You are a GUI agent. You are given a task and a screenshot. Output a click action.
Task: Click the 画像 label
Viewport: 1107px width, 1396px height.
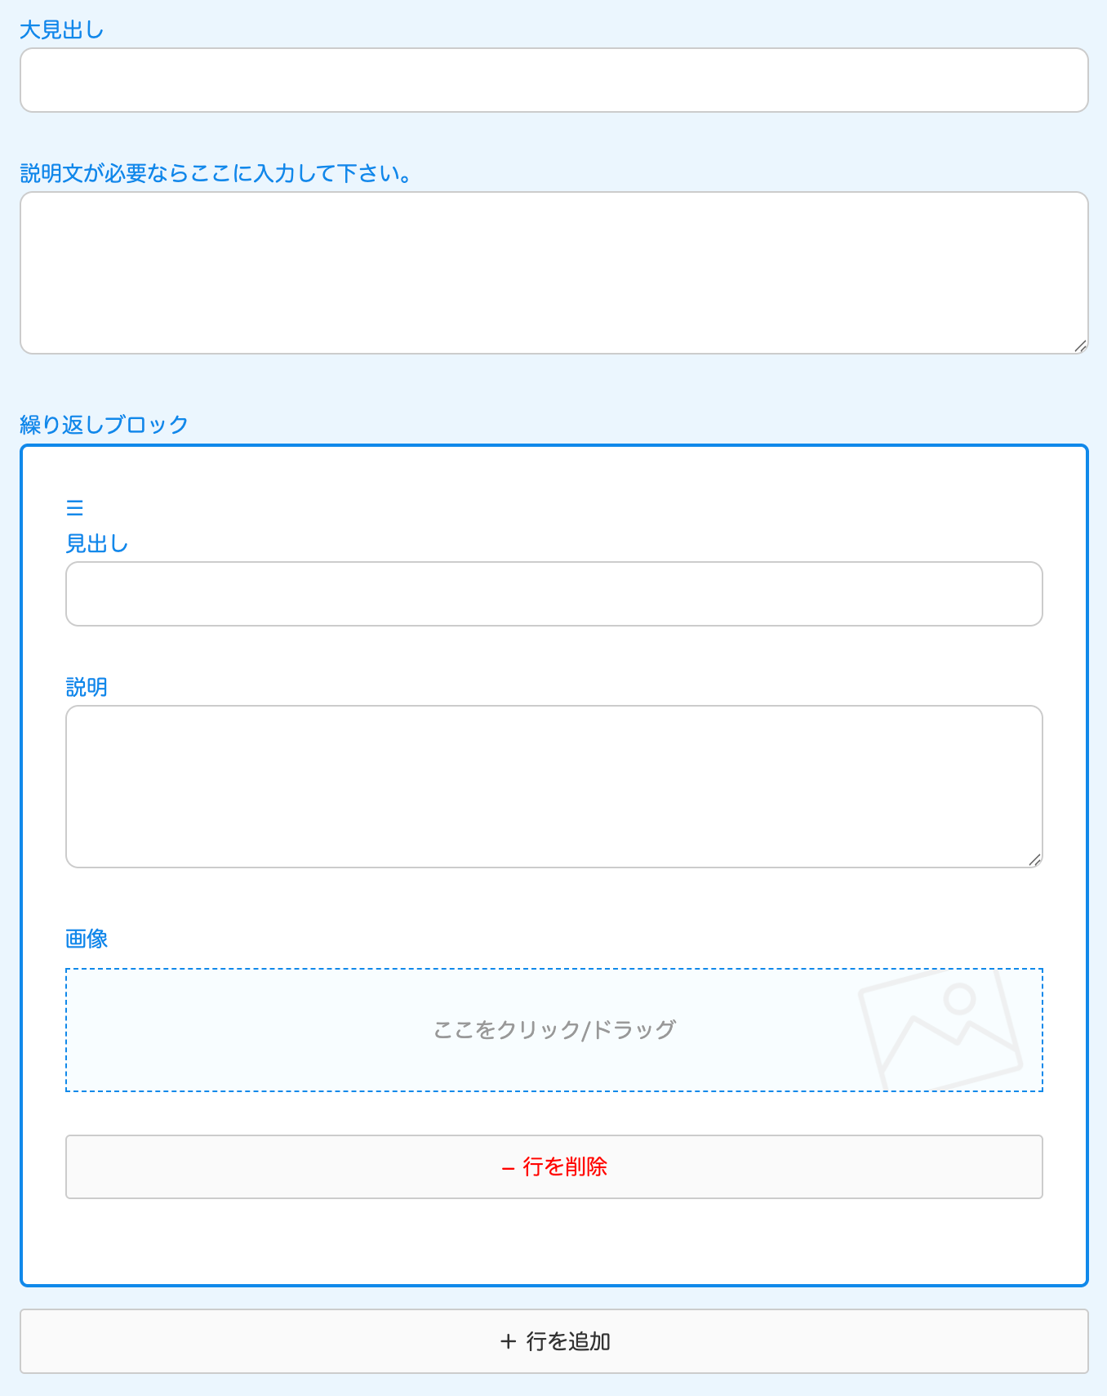87,939
